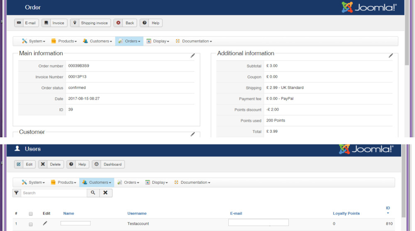Click the Users person icon in header
Image resolution: width=415 pixels, height=231 pixels.
pyautogui.click(x=17, y=148)
